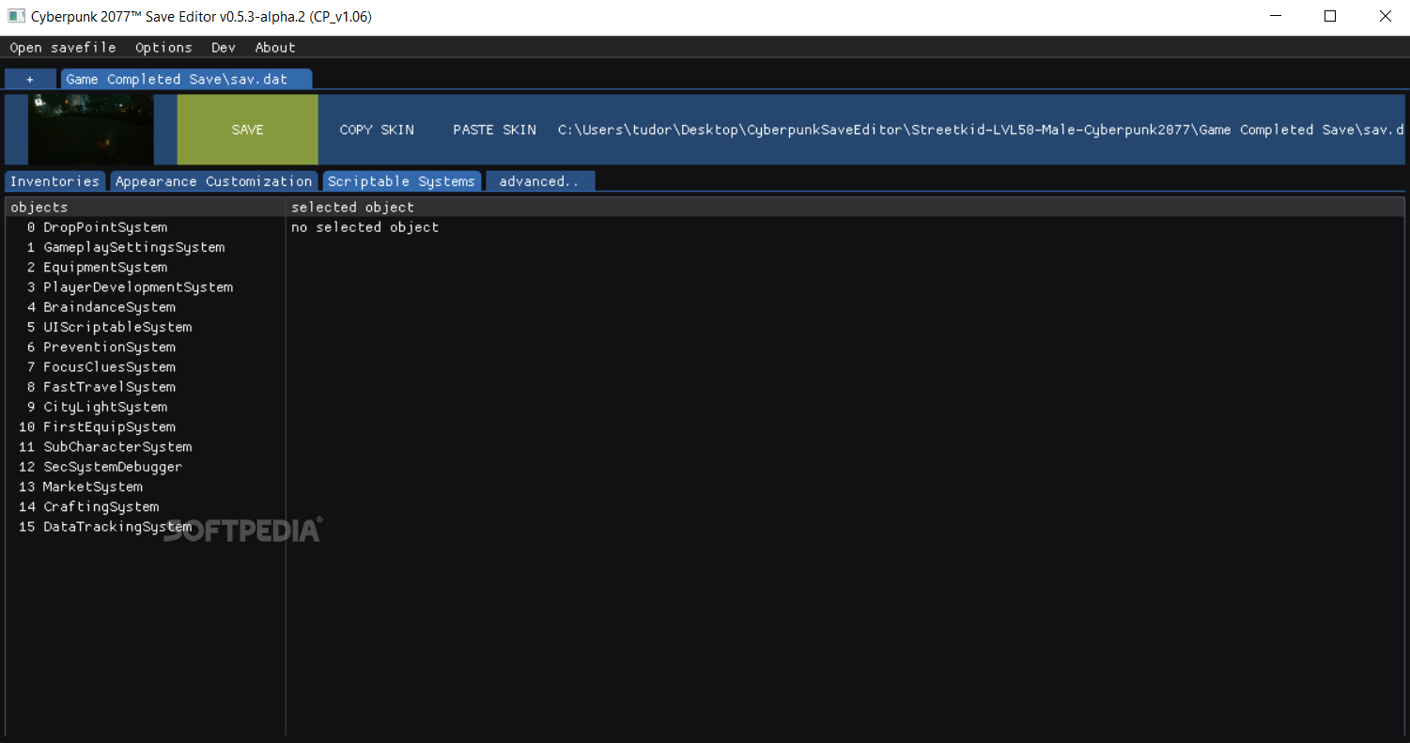Click the app icon in title bar
Screen dimensions: 1410x743
[x=16, y=16]
